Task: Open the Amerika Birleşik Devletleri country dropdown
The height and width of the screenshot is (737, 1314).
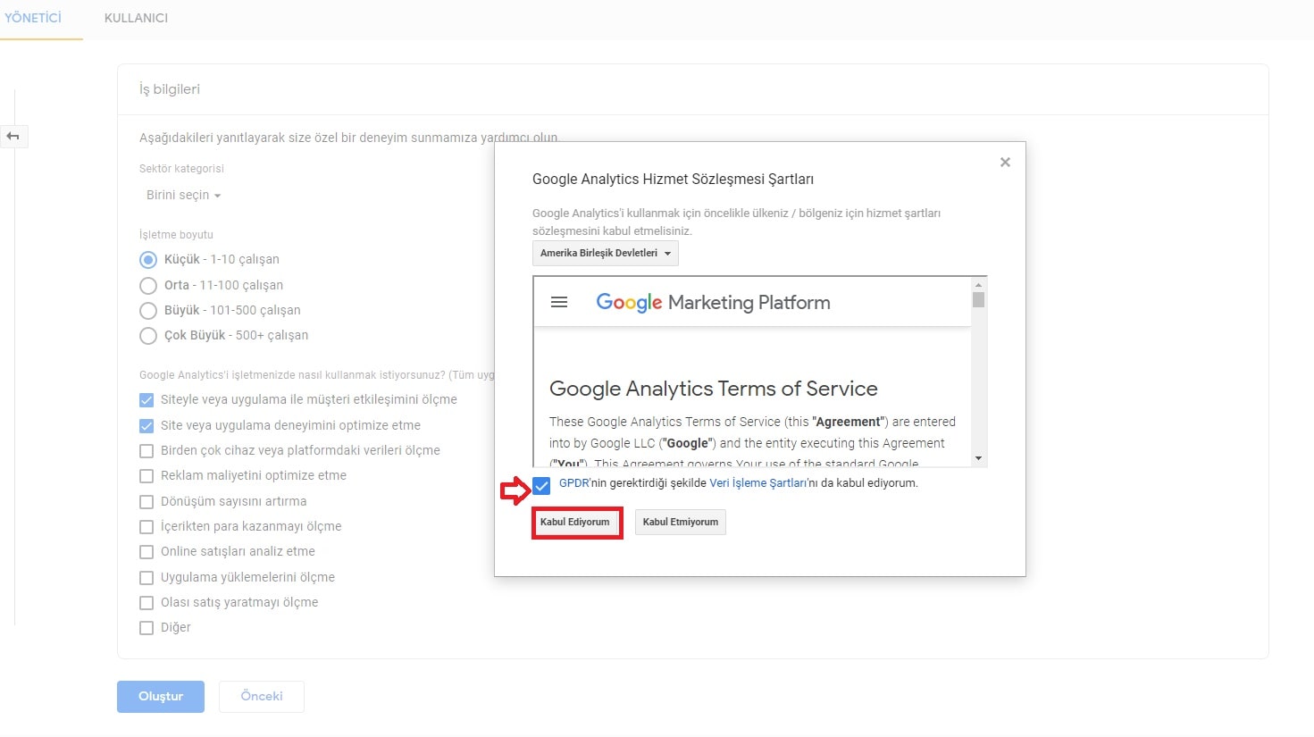Action: 606,253
